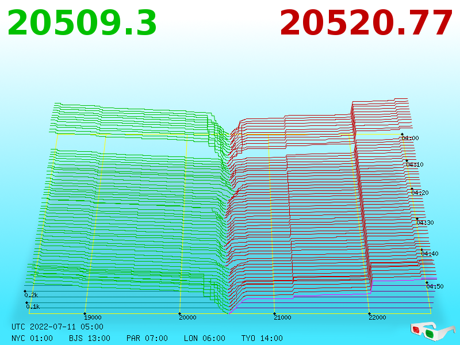Click the 04:10 time axis marker
This screenshot has height=345, width=460.
coord(415,164)
